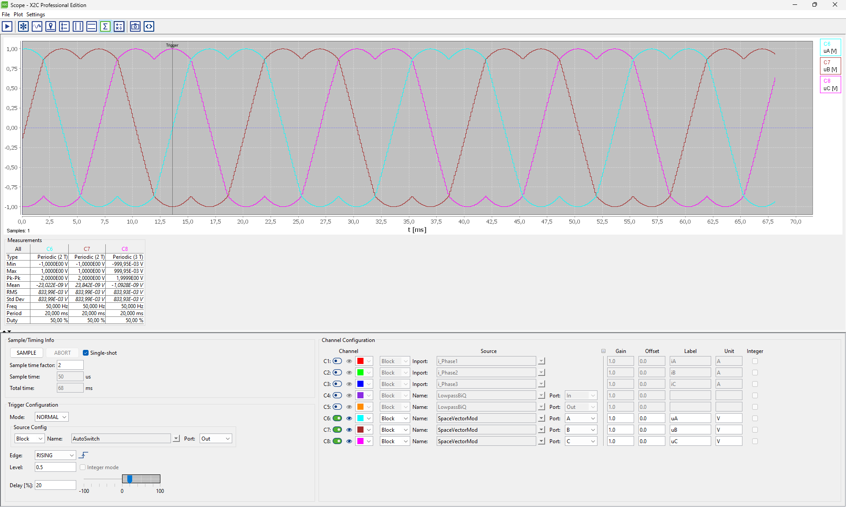Check the Integer box for channel C6
The image size is (846, 507).
pyautogui.click(x=755, y=418)
